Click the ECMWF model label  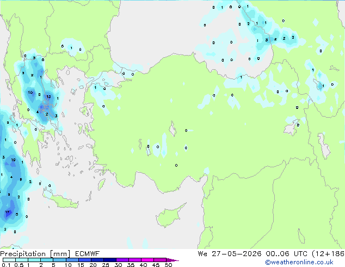pyautogui.click(x=88, y=254)
